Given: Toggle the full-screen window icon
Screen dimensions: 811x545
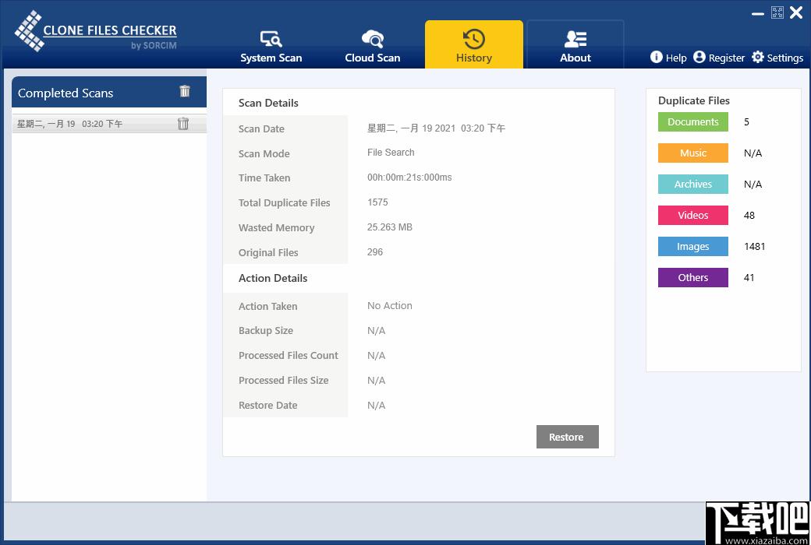Looking at the screenshot, I should coord(777,12).
